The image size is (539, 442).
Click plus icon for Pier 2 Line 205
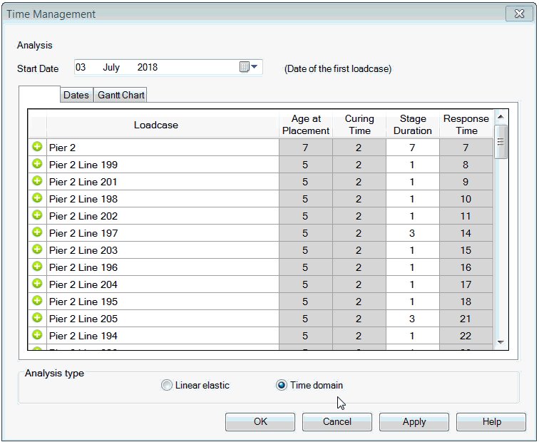[x=37, y=318]
